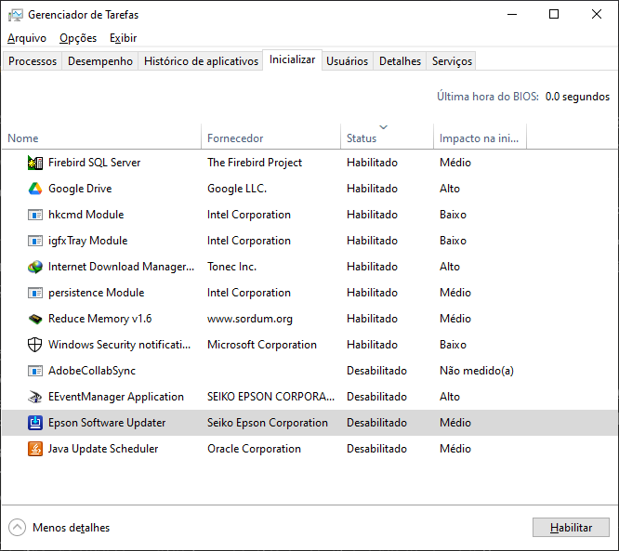Click the Tonec Inc. supplier cell
Image resolution: width=619 pixels, height=551 pixels.
pyautogui.click(x=231, y=267)
